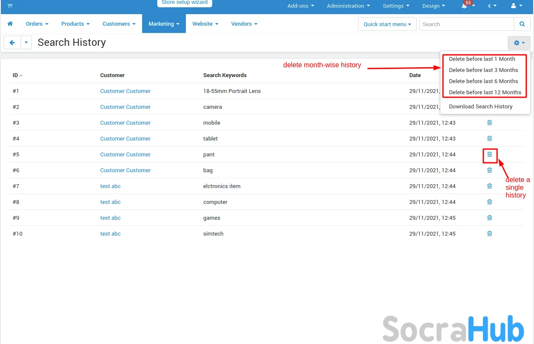Open test abc customer link for computer
The height and width of the screenshot is (344, 534).
coord(110,202)
